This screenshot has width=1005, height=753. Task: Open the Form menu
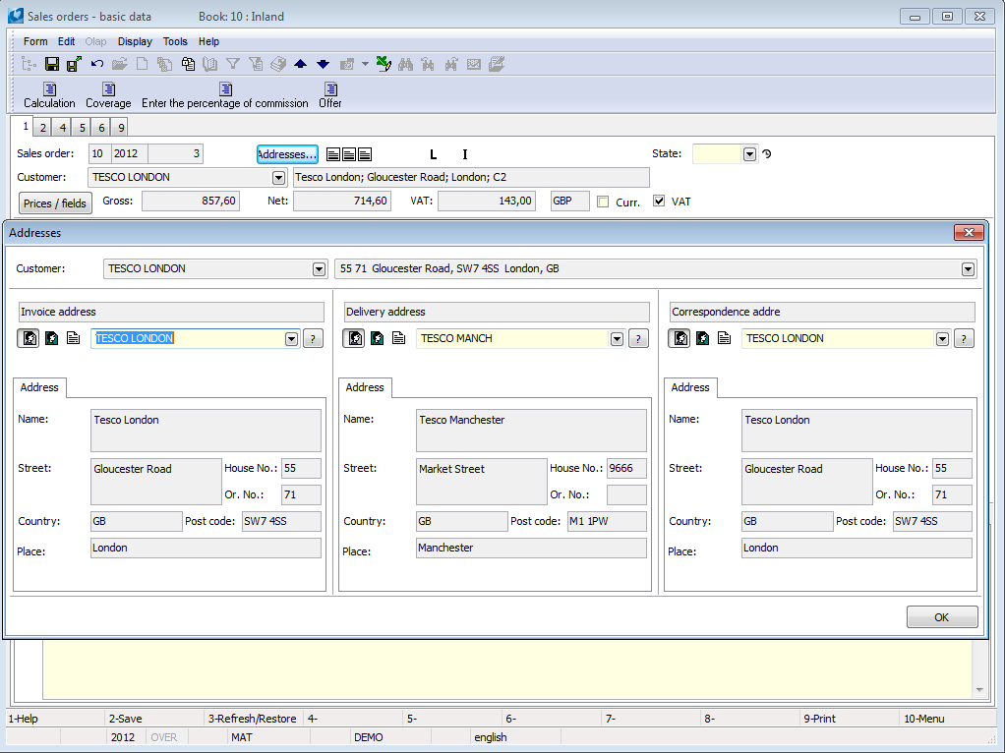(x=35, y=41)
